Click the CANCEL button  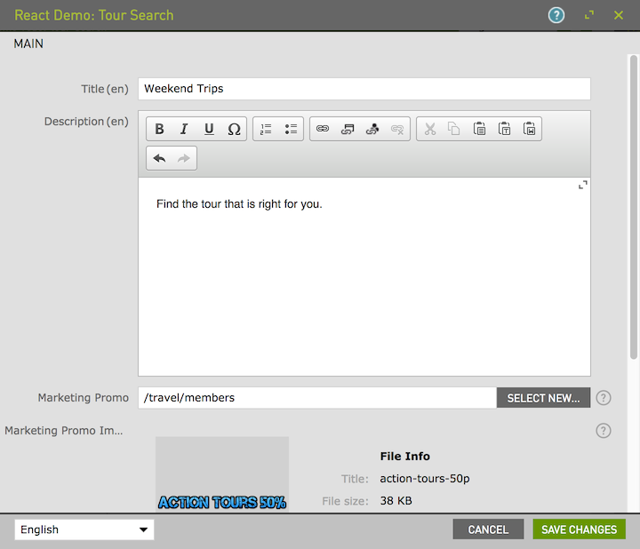488,529
